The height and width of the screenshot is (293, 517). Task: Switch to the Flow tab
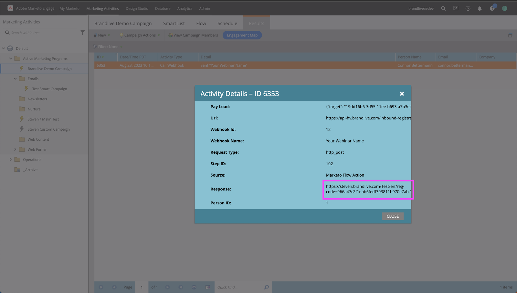click(x=201, y=23)
